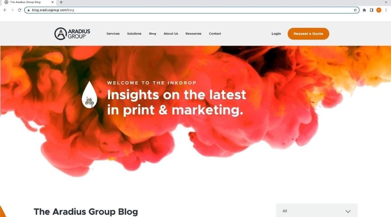
Task: Open a new browser tab
Action: coord(61,2)
